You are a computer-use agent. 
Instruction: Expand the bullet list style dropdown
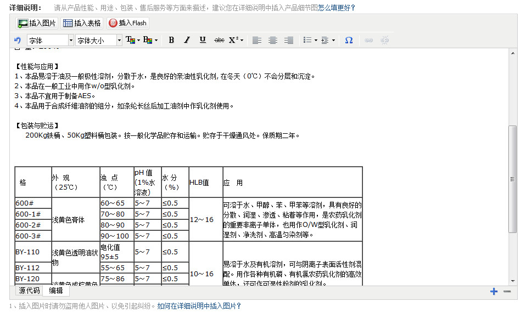click(x=316, y=41)
